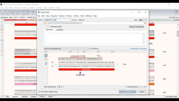Screen dimensions: 179x101
Task: Click the circular topology icon in main window status
Action: (170, 17)
